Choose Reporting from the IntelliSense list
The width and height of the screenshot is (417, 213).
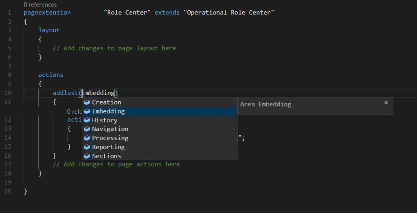coord(108,147)
